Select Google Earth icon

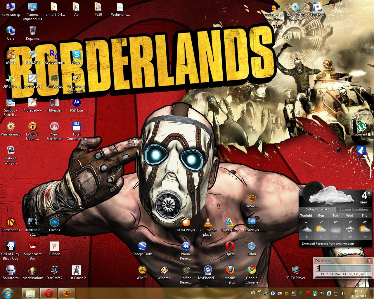click(x=142, y=248)
